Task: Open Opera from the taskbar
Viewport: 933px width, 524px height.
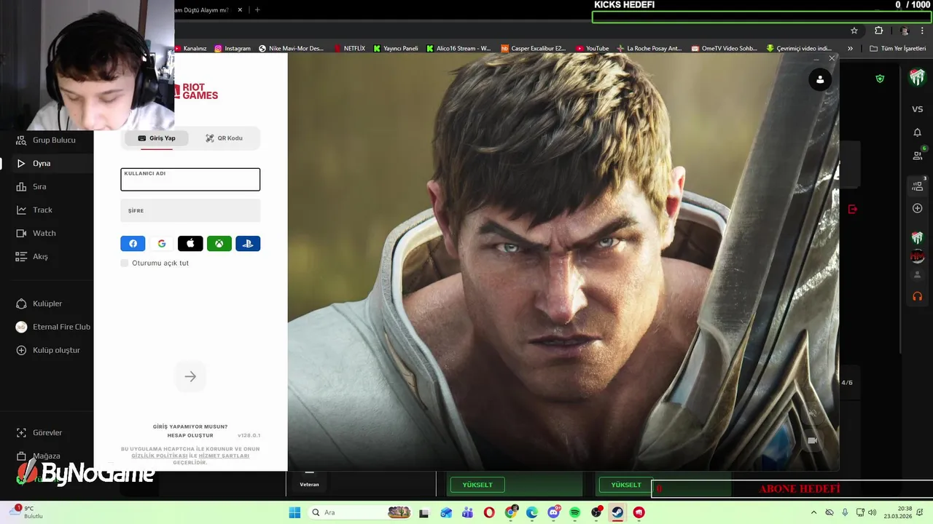Action: pyautogui.click(x=489, y=512)
